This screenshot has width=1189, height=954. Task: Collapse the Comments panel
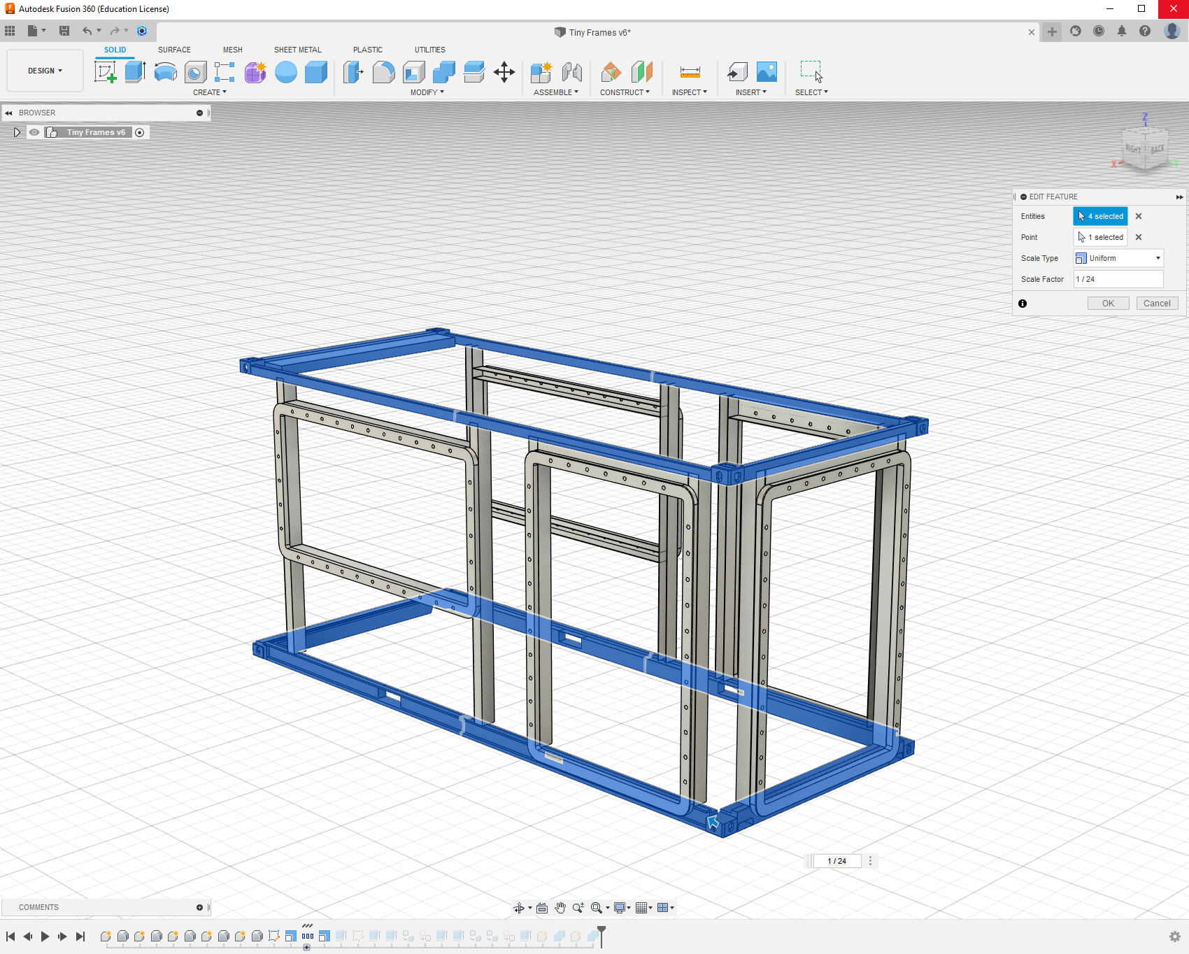[x=201, y=907]
